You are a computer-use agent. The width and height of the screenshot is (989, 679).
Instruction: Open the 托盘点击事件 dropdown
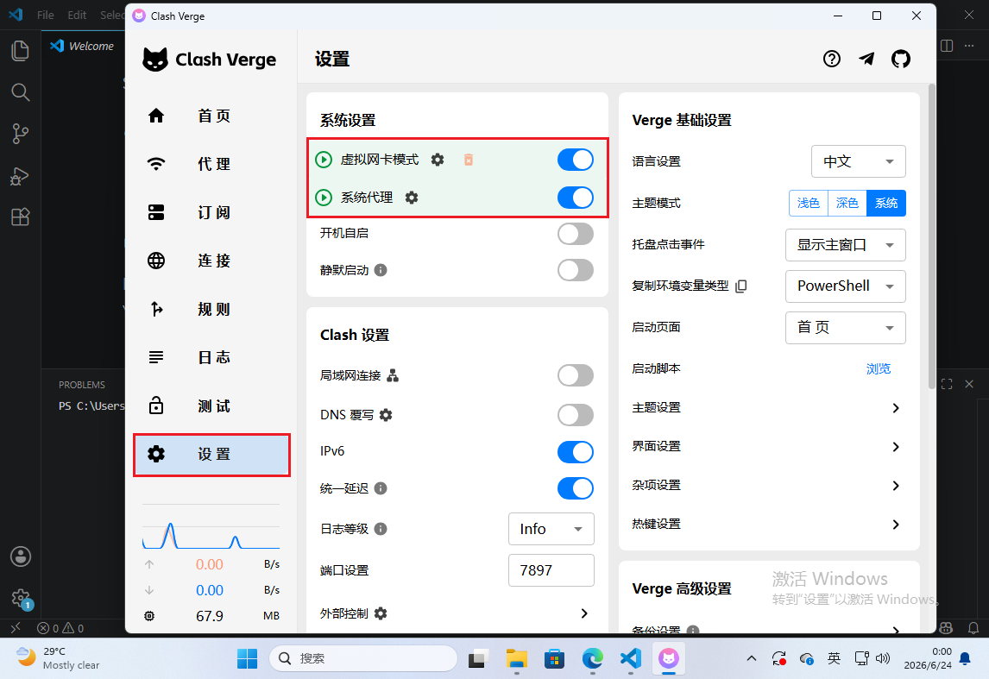pos(845,245)
